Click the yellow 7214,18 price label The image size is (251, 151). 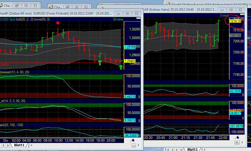point(235,21)
